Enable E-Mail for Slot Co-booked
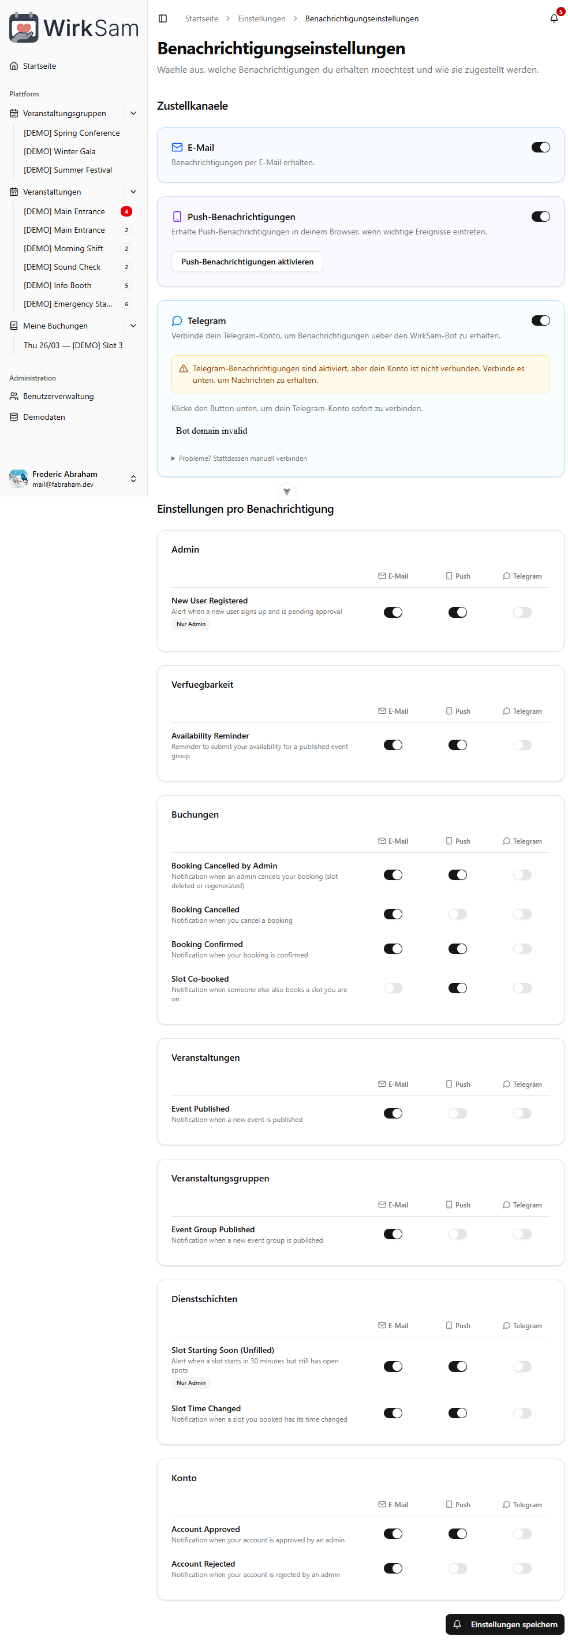The width and height of the screenshot is (568, 1644). point(393,988)
